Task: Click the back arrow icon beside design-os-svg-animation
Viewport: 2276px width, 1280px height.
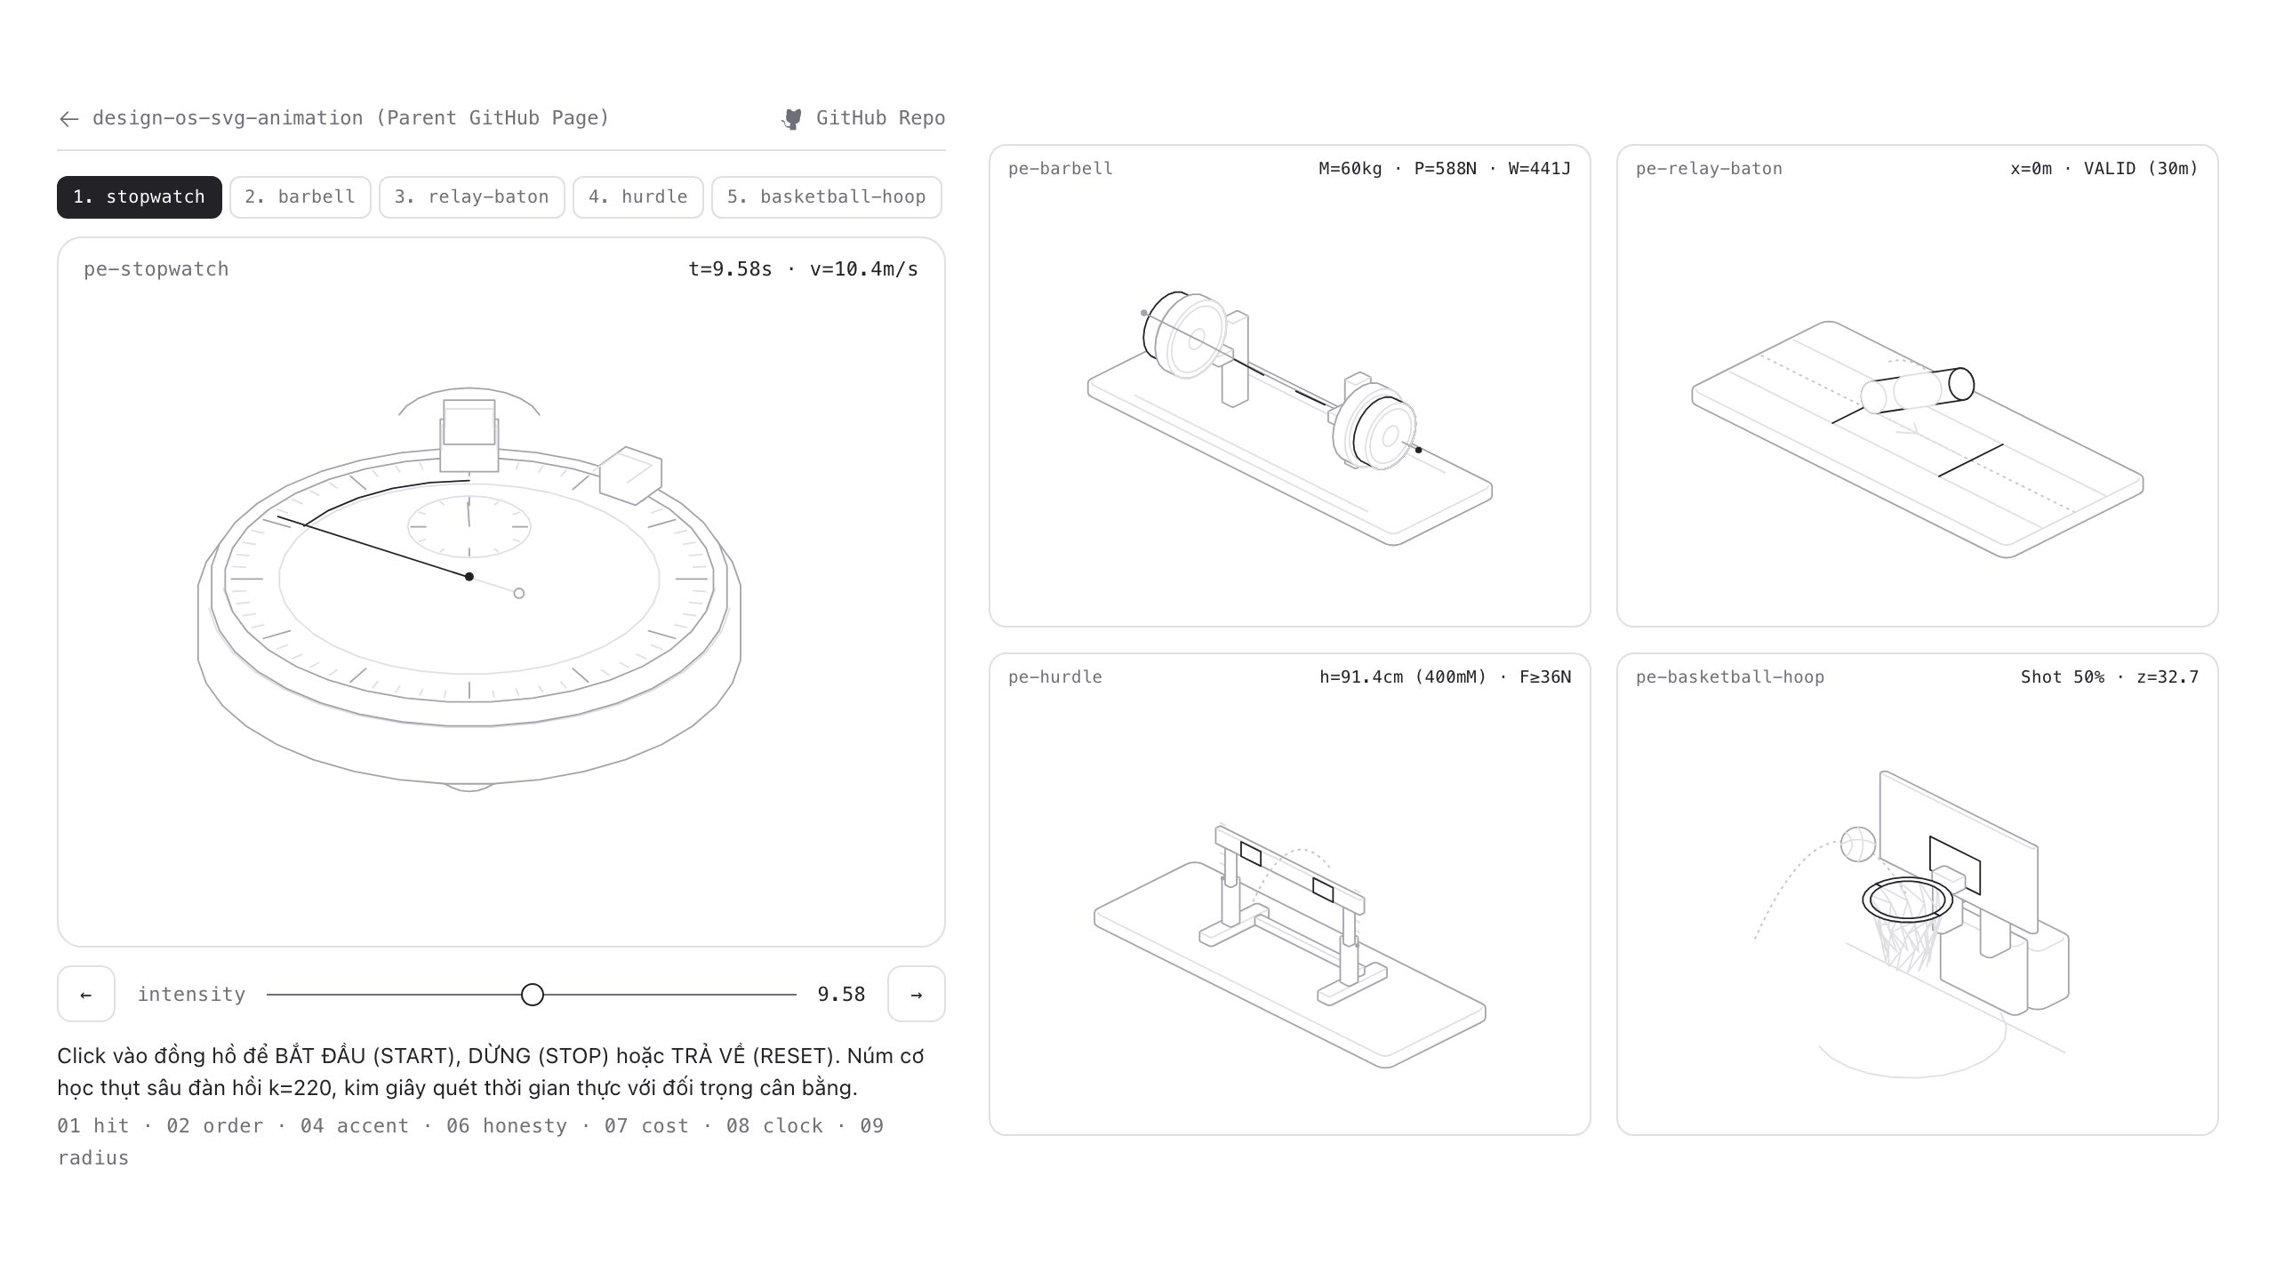Action: (68, 119)
